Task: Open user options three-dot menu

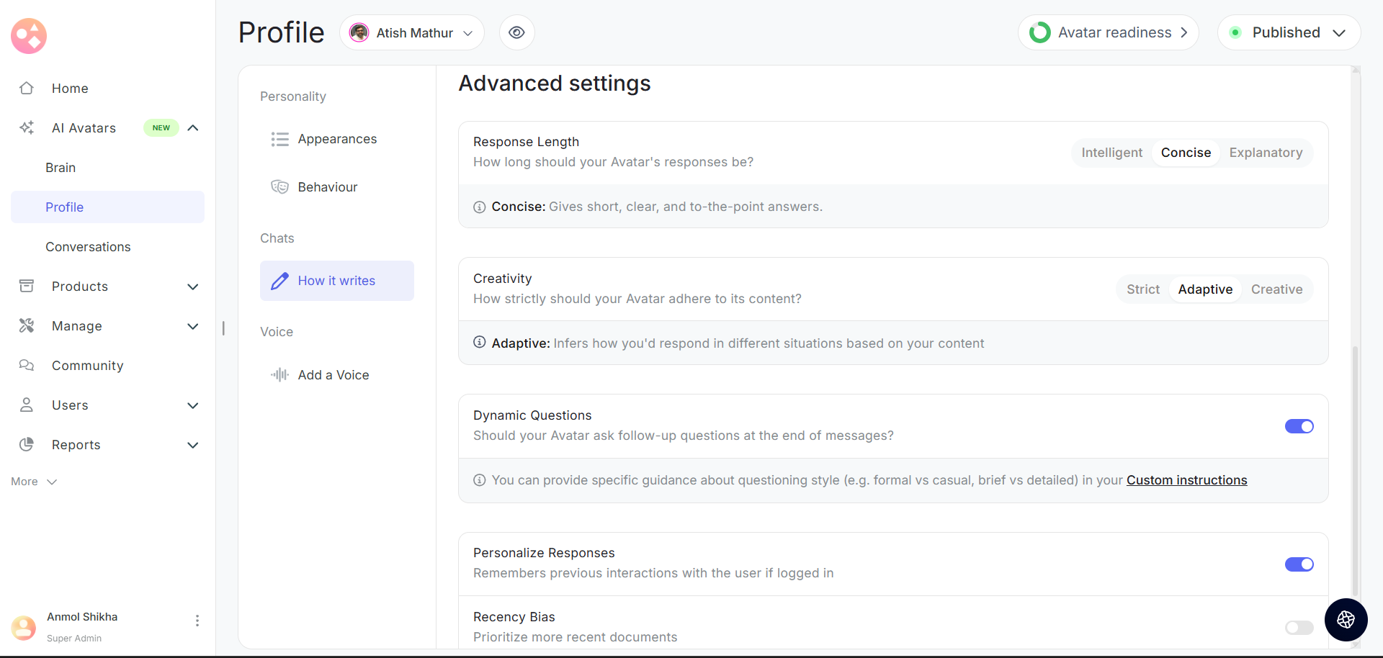Action: 197,620
